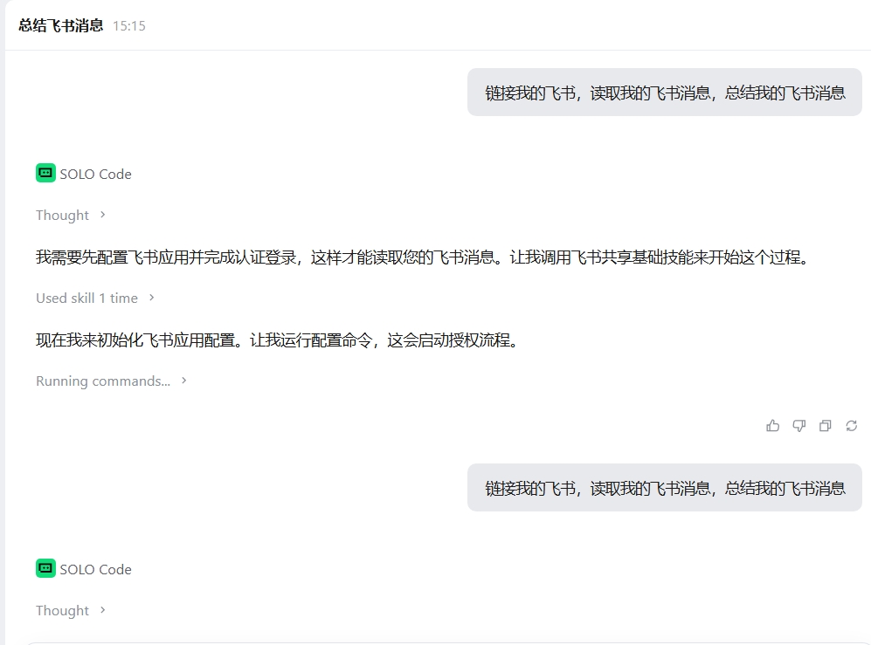
Task: Click the paragraph starting with 我需要先配置飞书应用
Action: [424, 257]
